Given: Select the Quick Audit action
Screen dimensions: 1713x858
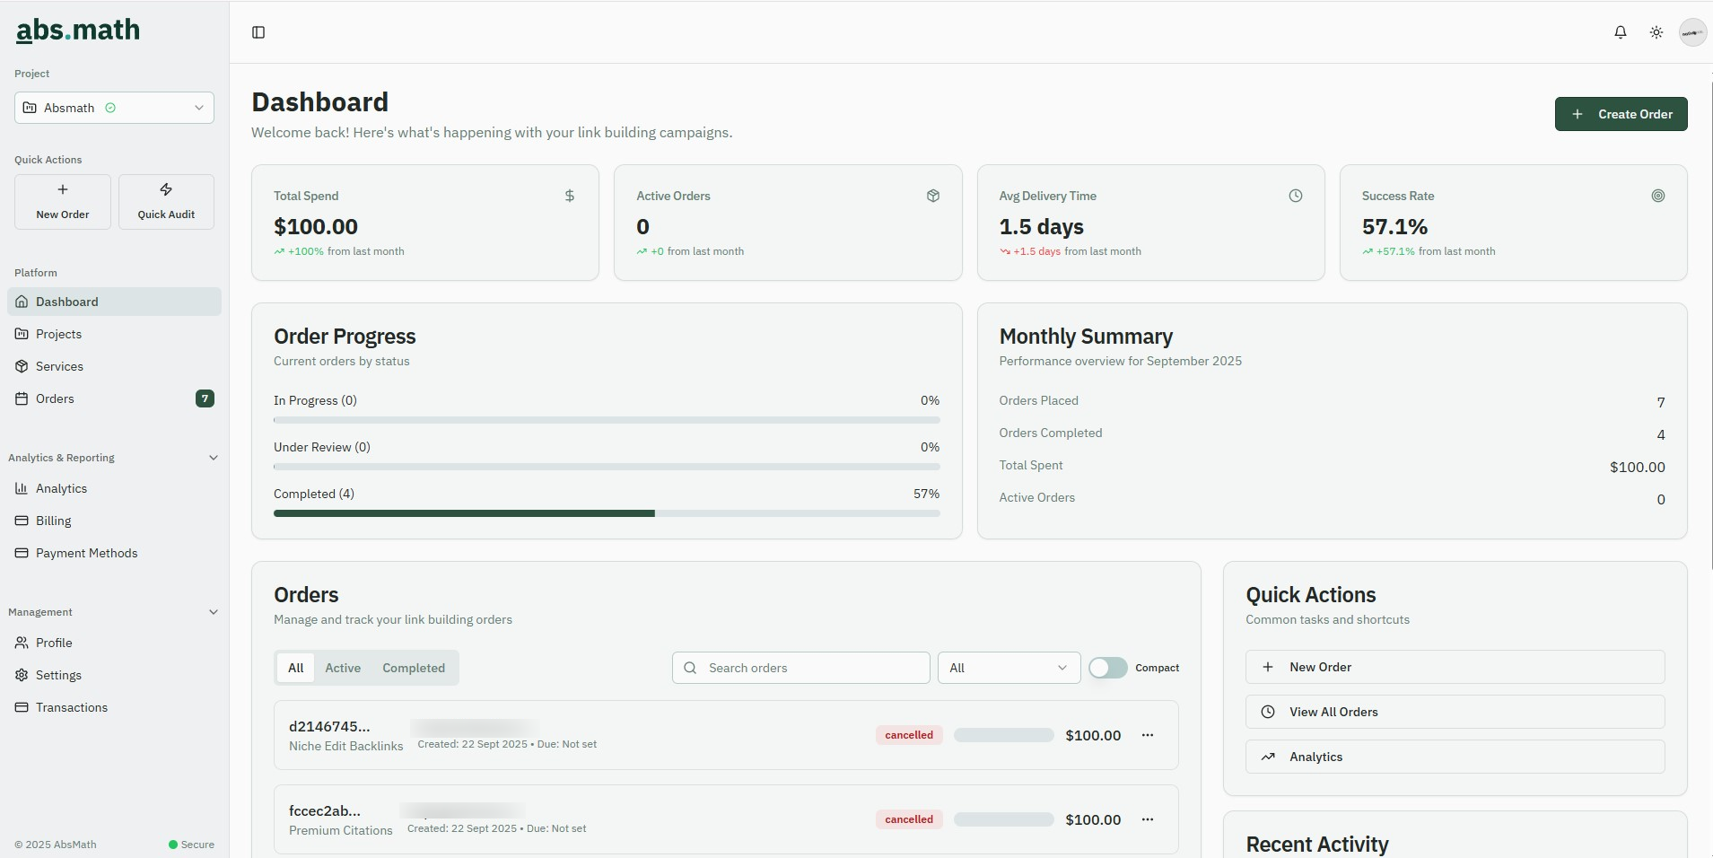Looking at the screenshot, I should (x=166, y=201).
